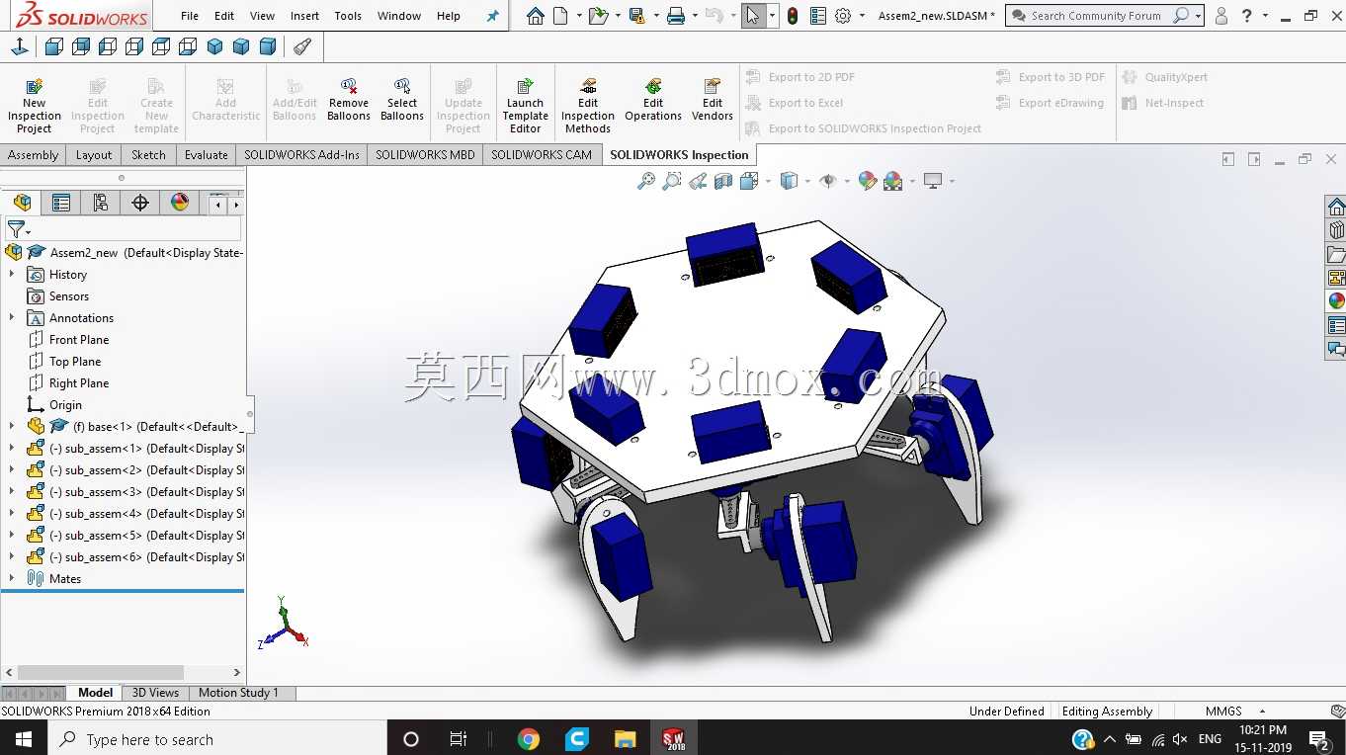Pin the menu bar with pushpin
1346x755 pixels.
[x=492, y=16]
